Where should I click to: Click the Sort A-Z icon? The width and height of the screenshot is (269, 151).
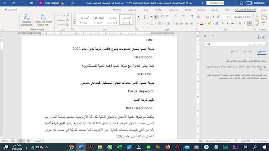(145, 17)
